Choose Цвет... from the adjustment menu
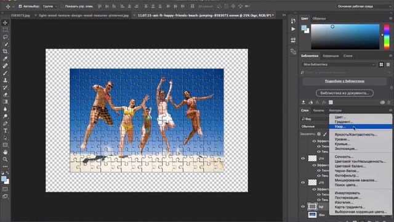Viewport: 394px width, 222px height. click(361, 117)
